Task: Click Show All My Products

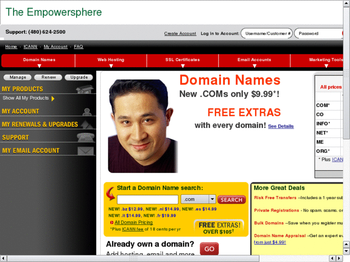Action: point(26,98)
